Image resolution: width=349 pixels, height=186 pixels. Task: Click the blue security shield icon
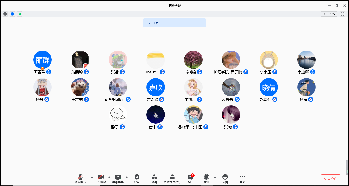pyautogui.click(x=12, y=14)
